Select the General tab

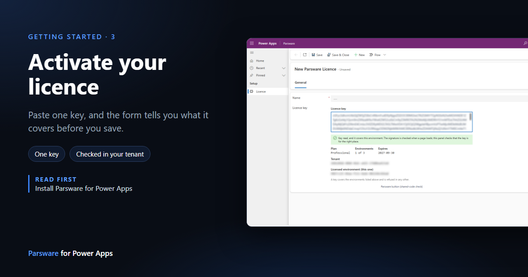pos(301,83)
